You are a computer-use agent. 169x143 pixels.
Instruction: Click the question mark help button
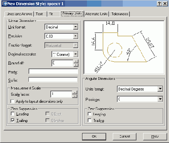[x=159, y=4]
